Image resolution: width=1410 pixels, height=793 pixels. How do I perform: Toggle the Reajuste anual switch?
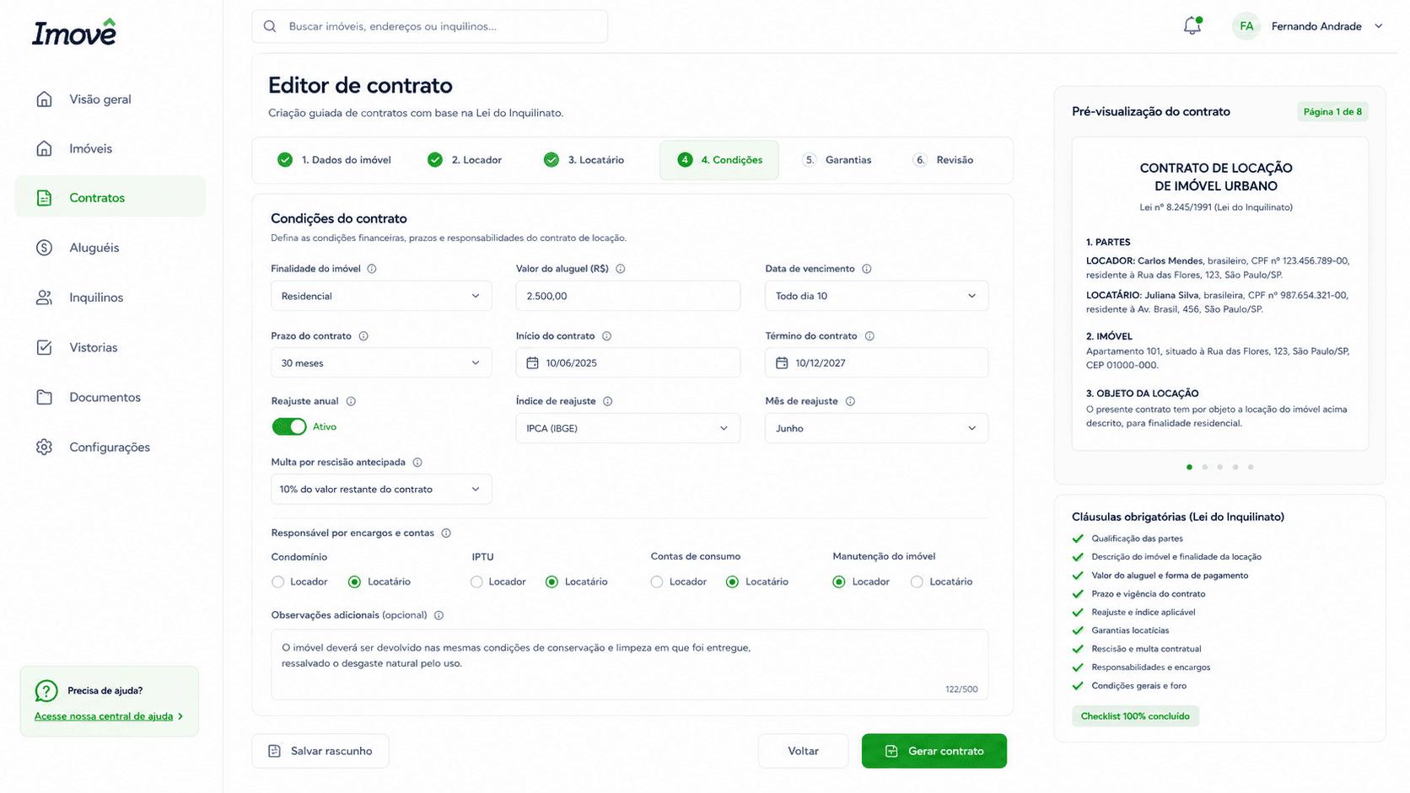[x=289, y=426]
